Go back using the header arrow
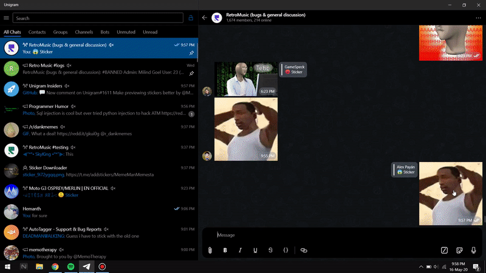Image resolution: width=486 pixels, height=273 pixels. (205, 18)
